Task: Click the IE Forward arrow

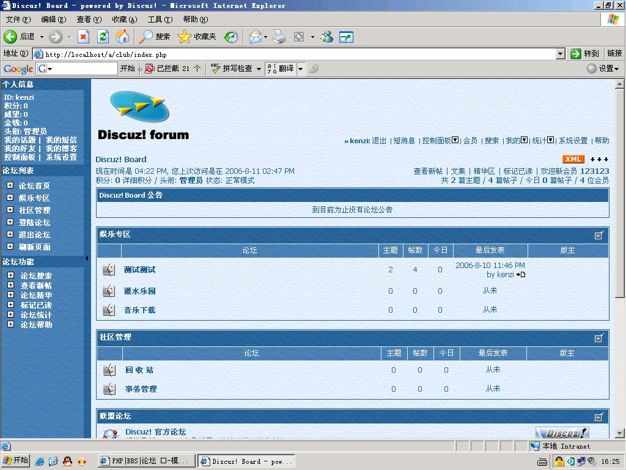Action: coord(56,37)
